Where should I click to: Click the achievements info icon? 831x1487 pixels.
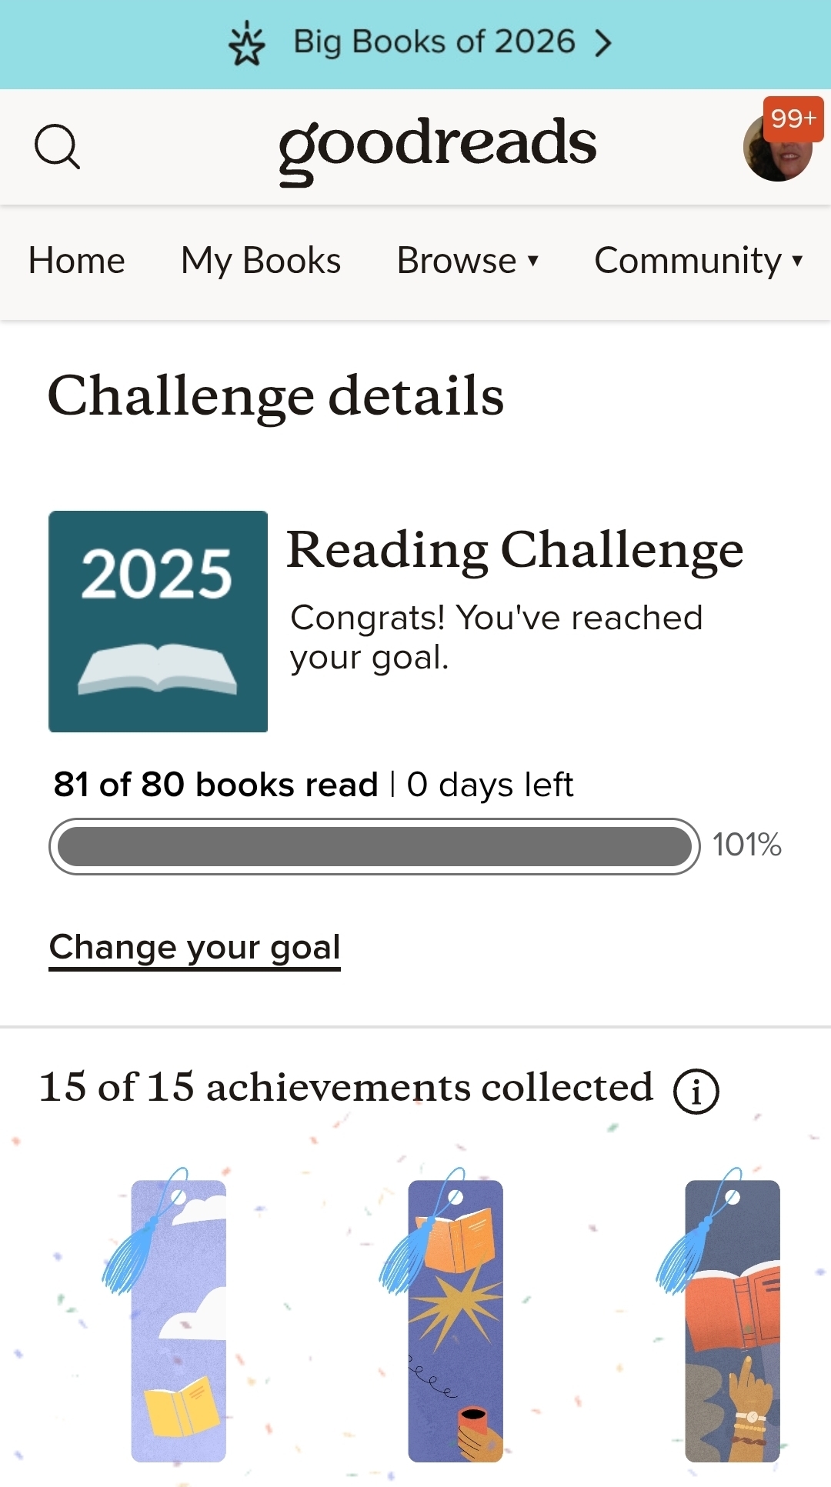point(696,1091)
